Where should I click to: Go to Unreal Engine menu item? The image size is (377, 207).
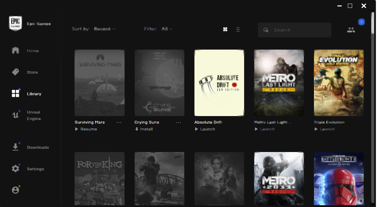33,115
